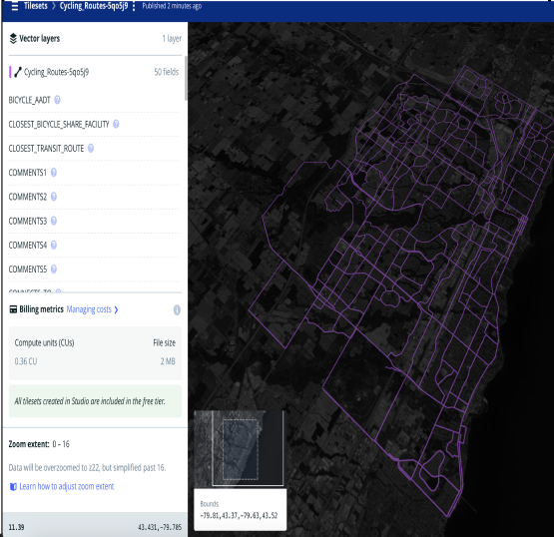Click the purple layer color swatch
The image size is (554, 537).
(10, 72)
